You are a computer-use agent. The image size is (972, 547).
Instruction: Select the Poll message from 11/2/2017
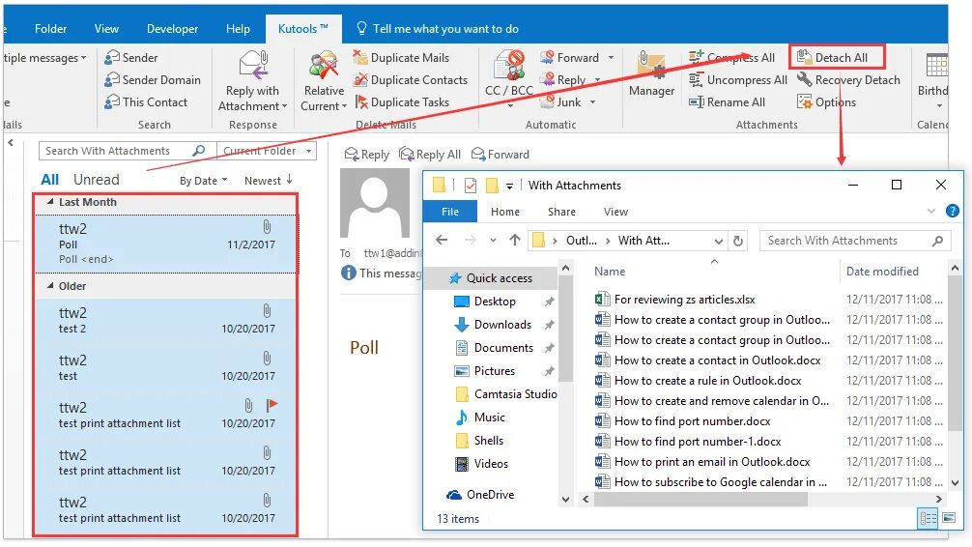coord(165,244)
